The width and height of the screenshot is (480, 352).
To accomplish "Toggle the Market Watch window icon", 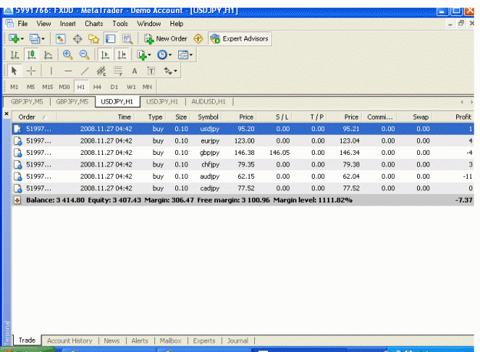I will pyautogui.click(x=61, y=39).
